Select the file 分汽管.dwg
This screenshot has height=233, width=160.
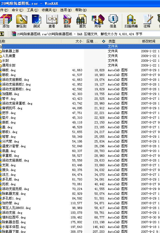click(11, 141)
